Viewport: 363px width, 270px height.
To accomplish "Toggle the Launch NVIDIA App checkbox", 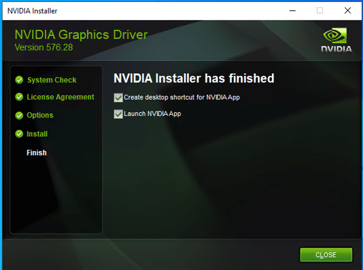I will point(118,114).
